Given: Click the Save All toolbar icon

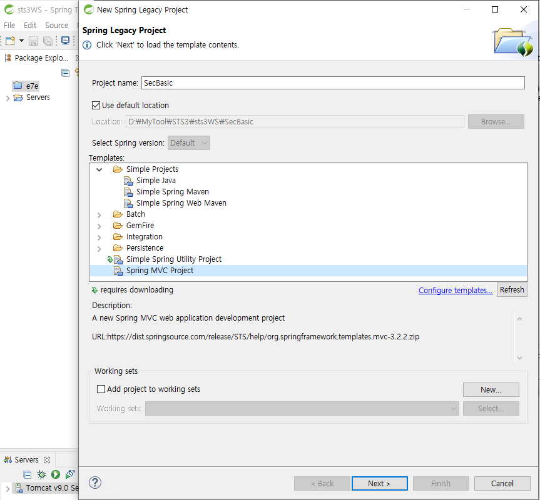Looking at the screenshot, I should point(48,41).
